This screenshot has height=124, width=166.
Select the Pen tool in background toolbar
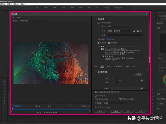(x=4, y=98)
